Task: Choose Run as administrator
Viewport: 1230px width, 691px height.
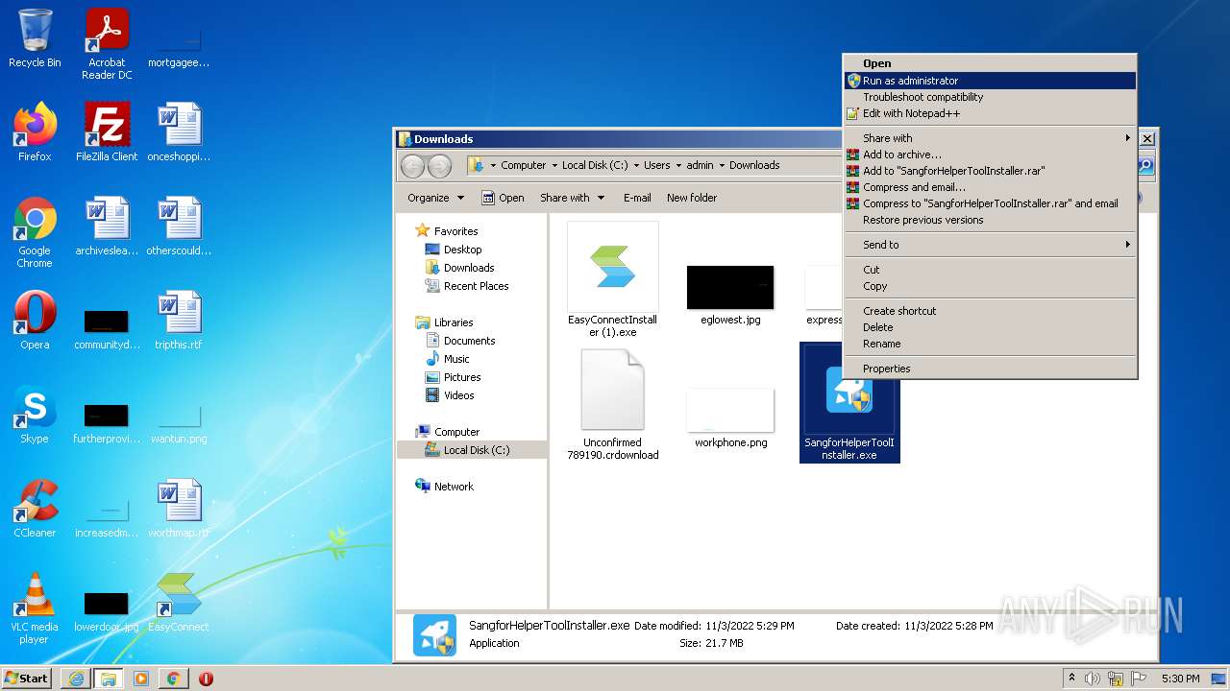Action: coord(990,81)
